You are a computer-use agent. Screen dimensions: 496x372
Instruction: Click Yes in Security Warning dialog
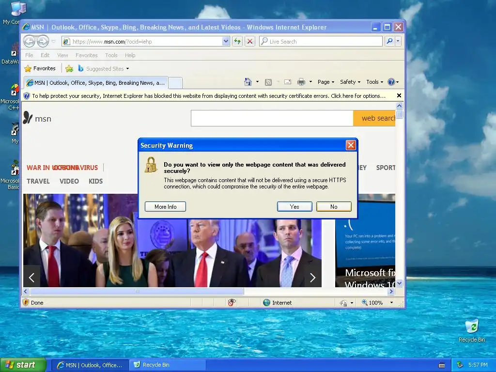[x=294, y=206]
